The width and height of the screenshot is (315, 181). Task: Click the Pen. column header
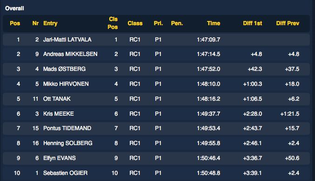point(177,23)
